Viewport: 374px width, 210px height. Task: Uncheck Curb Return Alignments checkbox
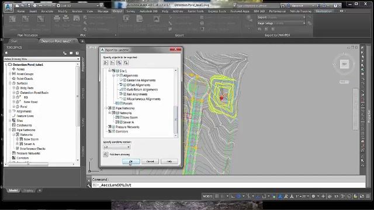click(124, 89)
